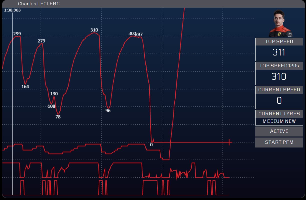Viewport: 306px width, 200px height.
Task: Click the 78 minimum speed label
Action: coord(58,116)
